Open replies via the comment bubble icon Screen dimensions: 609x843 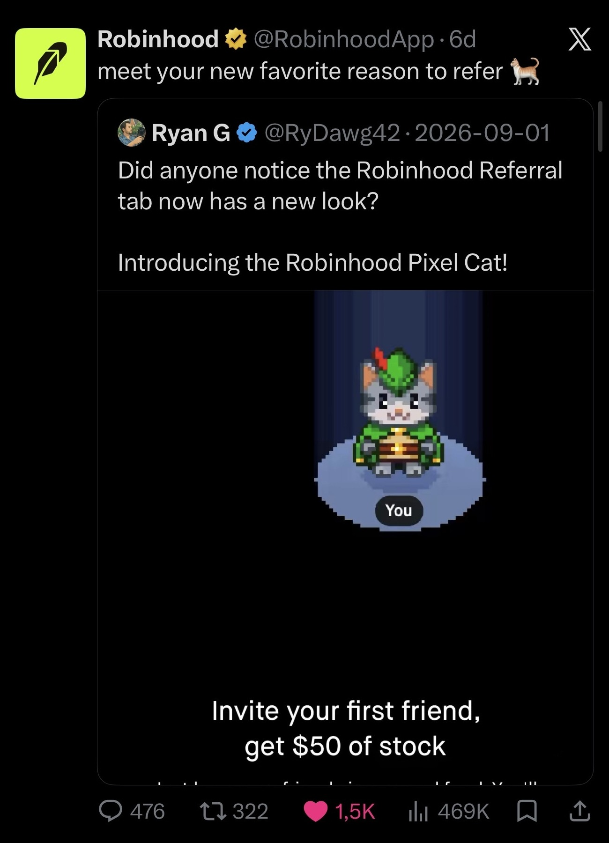111,811
